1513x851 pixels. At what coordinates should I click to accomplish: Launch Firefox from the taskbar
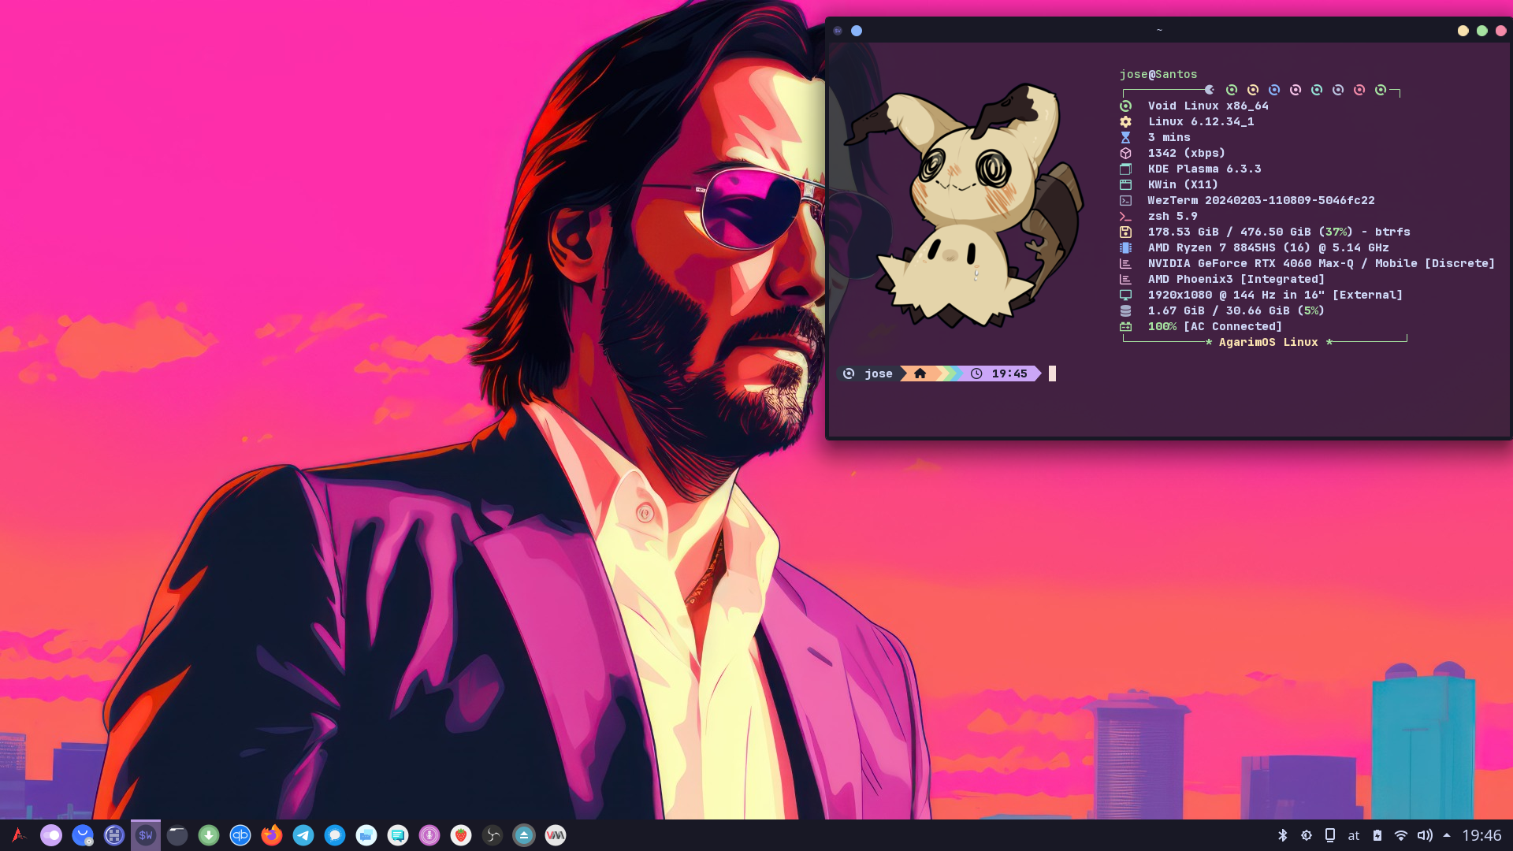coord(272,835)
